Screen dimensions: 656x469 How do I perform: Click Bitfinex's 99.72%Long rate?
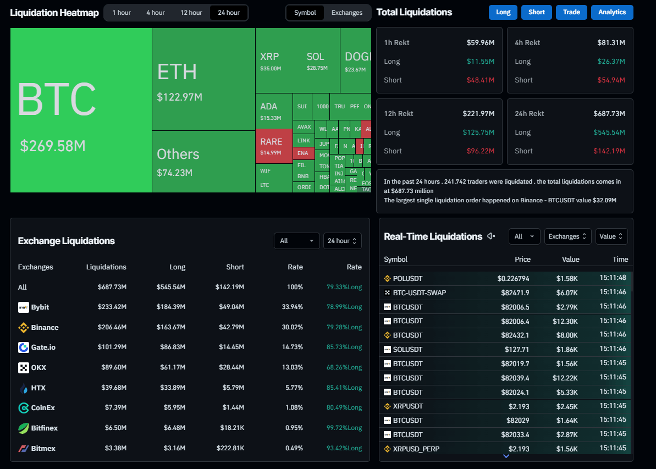pos(344,428)
